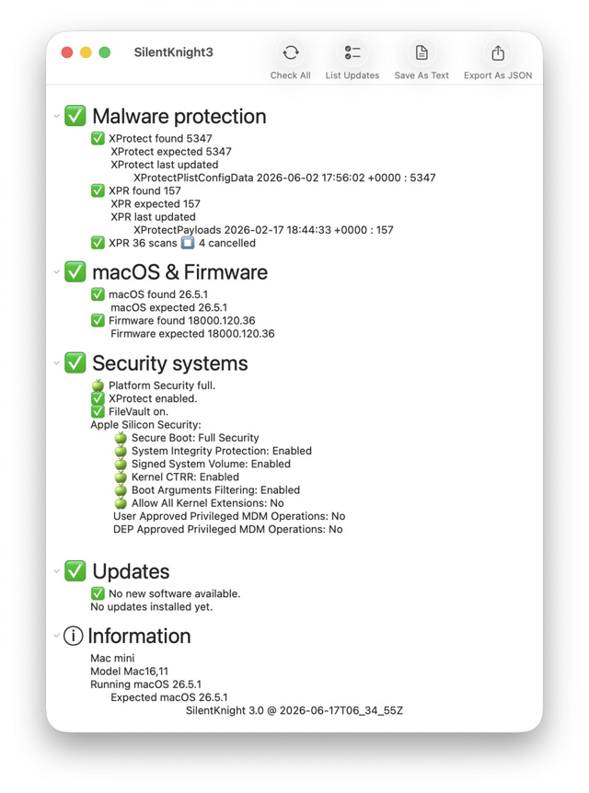This screenshot has width=589, height=793.
Task: Click the large Malware protection green checkmark
Action: (x=75, y=116)
